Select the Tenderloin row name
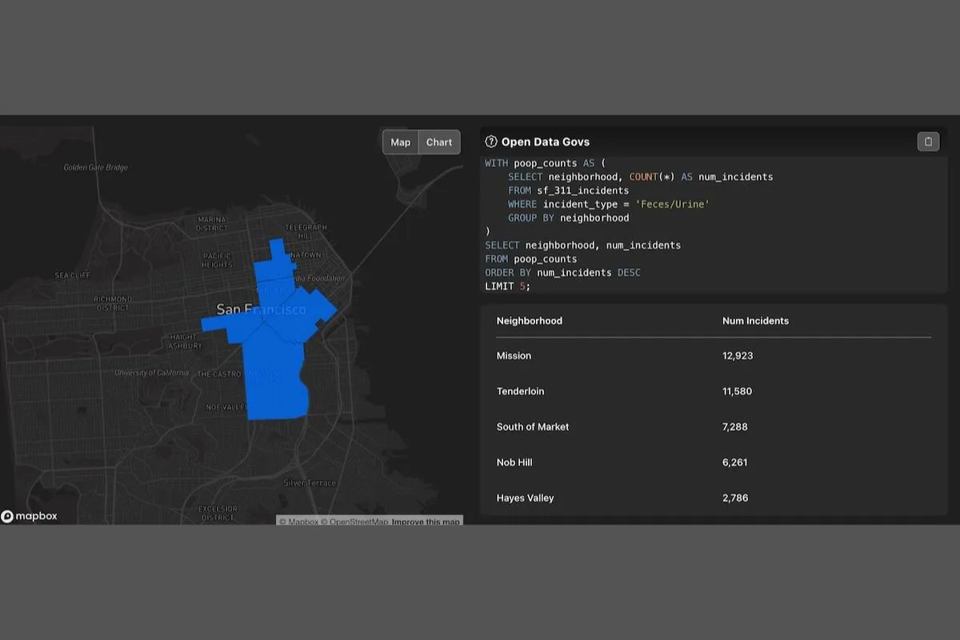 [x=521, y=391]
